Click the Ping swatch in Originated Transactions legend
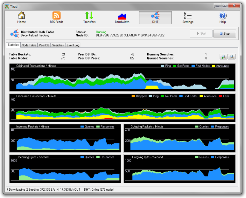 [x=163, y=66]
